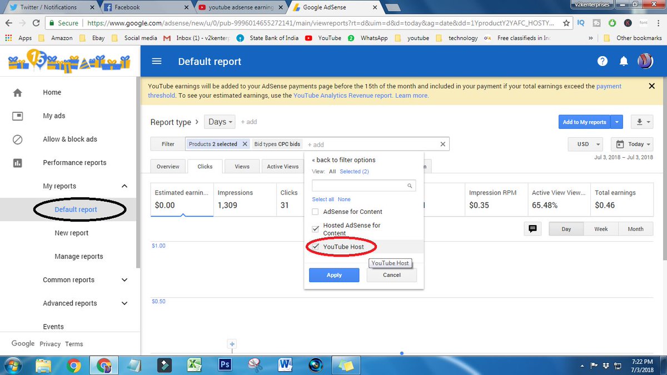Open Apps shortcut in bookmarks bar
667x375 pixels.
pos(18,38)
